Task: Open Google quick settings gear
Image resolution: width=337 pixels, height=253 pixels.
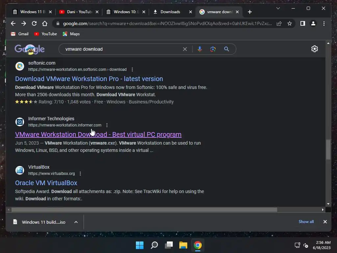Action: (x=314, y=49)
